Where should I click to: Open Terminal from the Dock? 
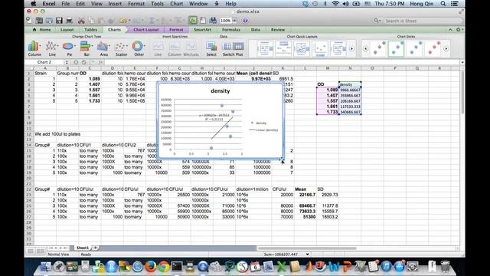[177, 267]
